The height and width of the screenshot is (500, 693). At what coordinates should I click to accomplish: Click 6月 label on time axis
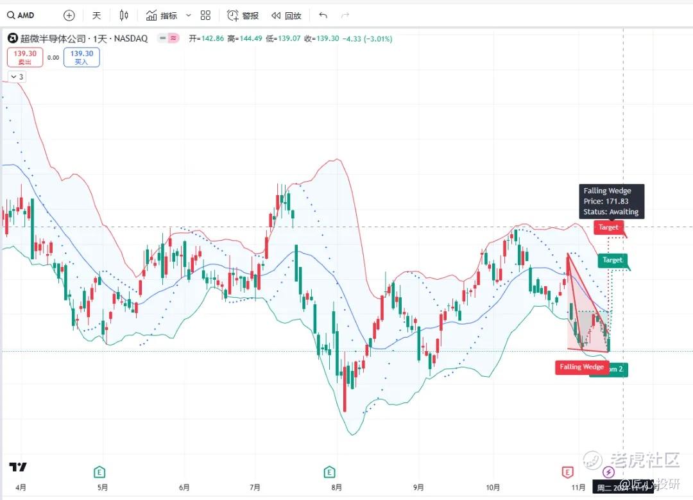[184, 487]
